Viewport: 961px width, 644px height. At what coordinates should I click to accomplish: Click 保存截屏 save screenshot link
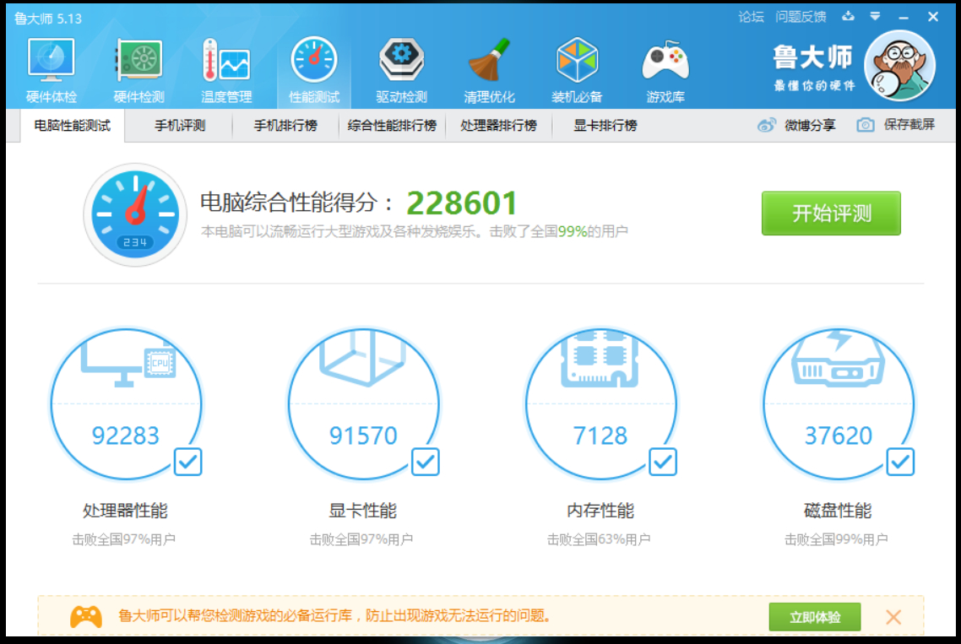tap(909, 125)
